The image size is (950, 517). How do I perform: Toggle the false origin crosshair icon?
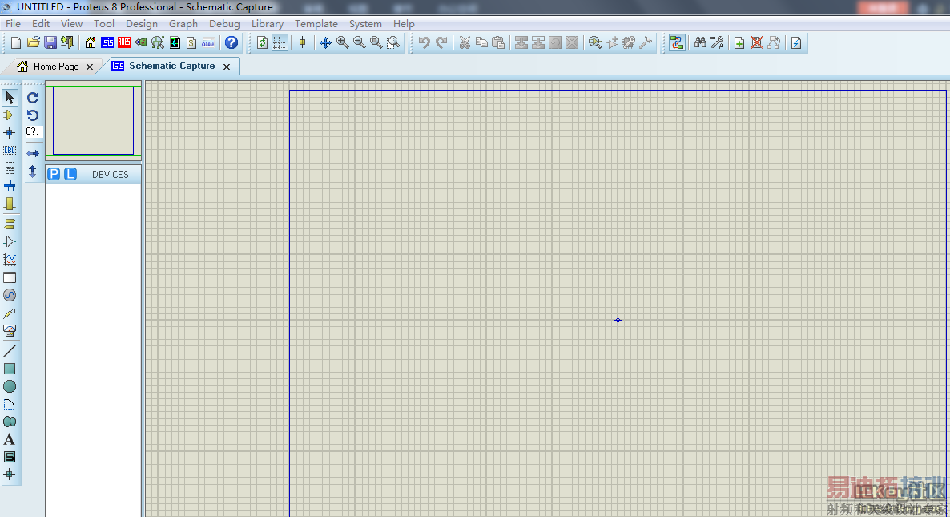(302, 43)
